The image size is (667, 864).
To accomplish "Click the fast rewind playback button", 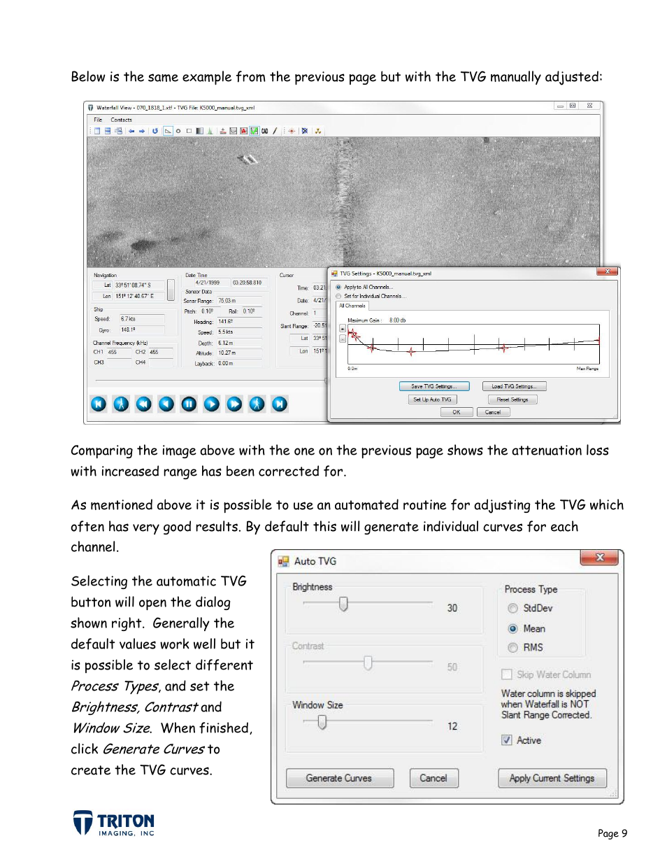I will point(143,404).
